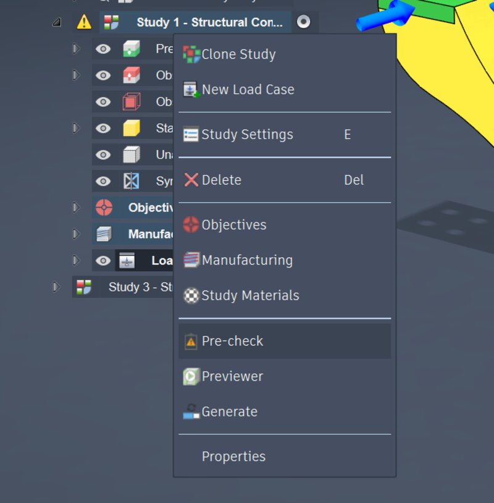Click the Clone Study icon in the menu
This screenshot has width=494, height=503.
(x=191, y=54)
